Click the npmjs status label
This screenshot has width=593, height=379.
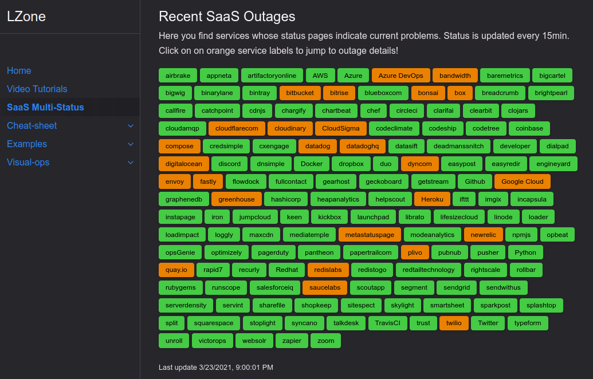click(x=521, y=235)
